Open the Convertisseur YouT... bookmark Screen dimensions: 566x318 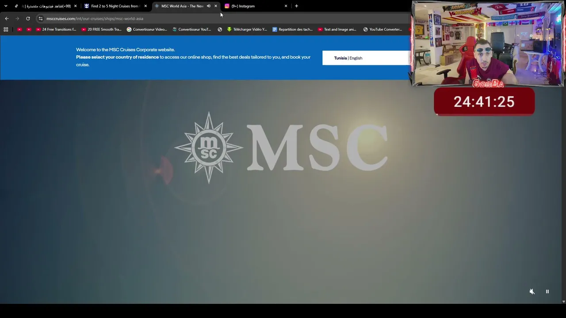[192, 30]
